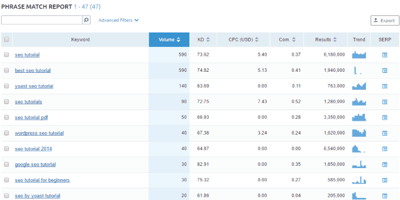View trend chart for seo tutorial row
400x200 pixels.
click(359, 55)
